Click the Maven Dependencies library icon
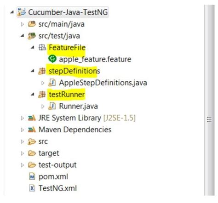Viewport: 218px width, 203px height. [32, 130]
